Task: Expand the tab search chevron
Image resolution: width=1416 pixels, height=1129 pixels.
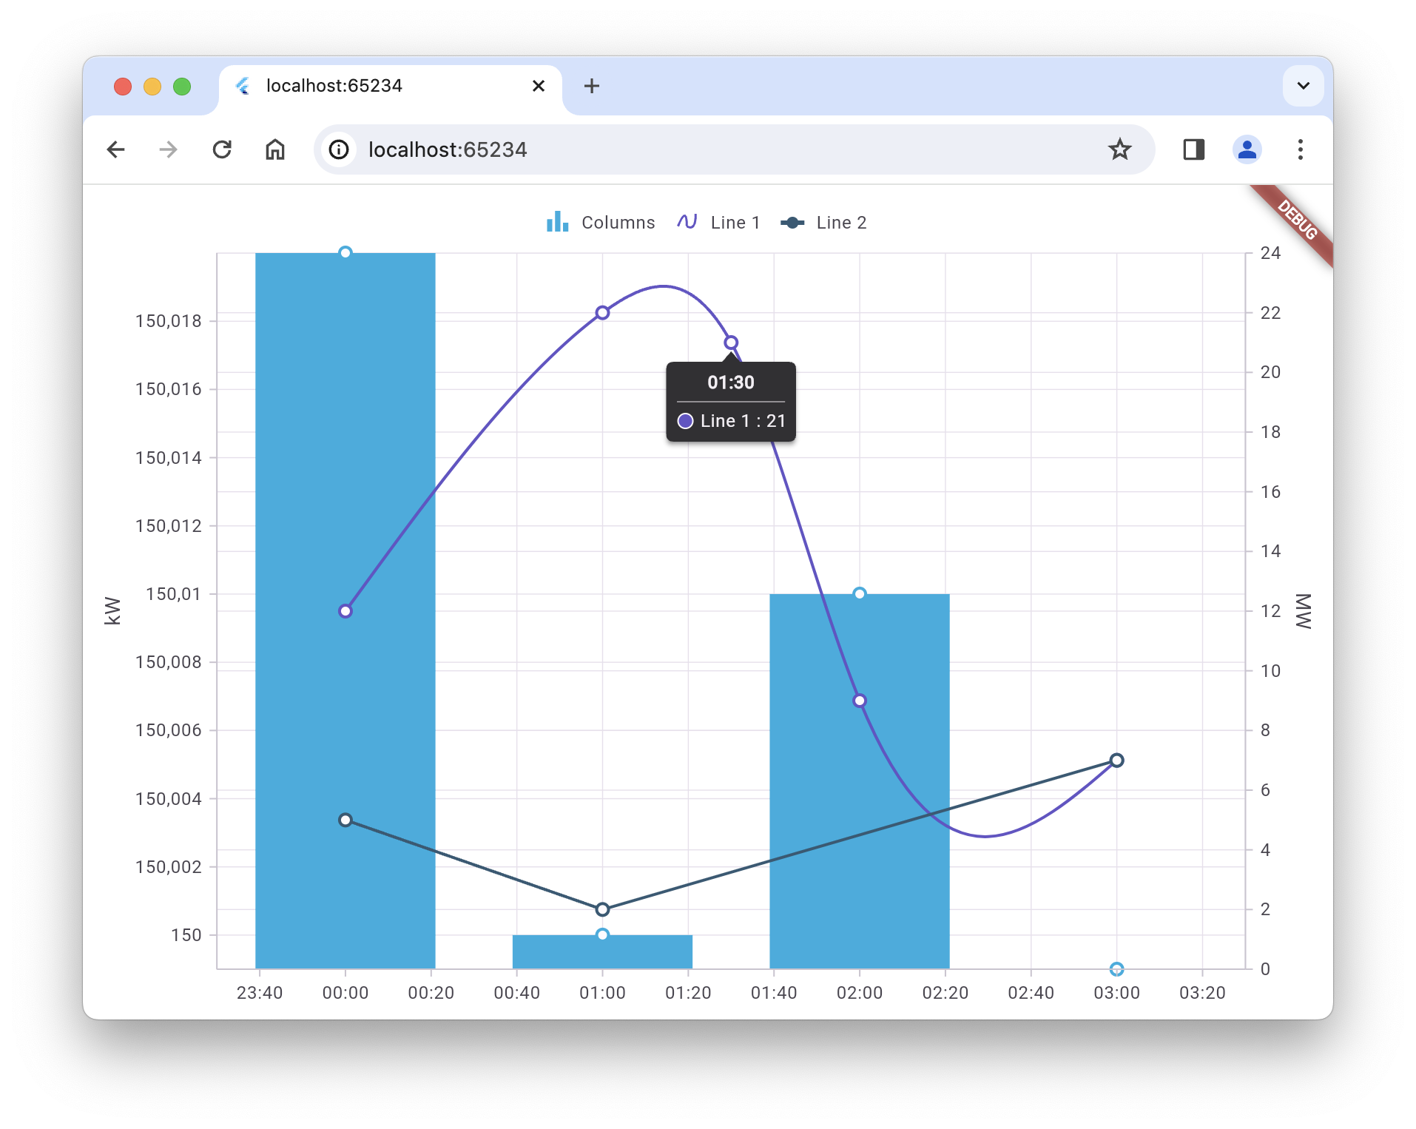Action: tap(1303, 86)
